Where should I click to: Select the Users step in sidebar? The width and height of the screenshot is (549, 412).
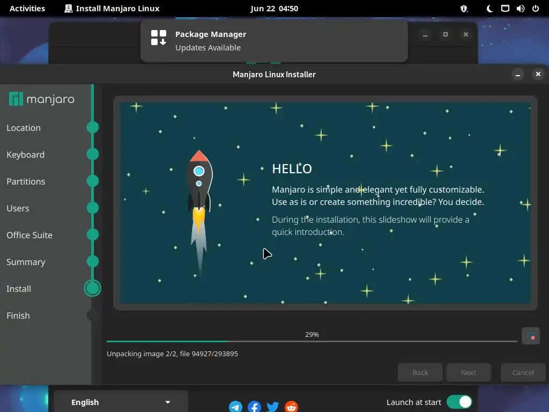(x=18, y=208)
